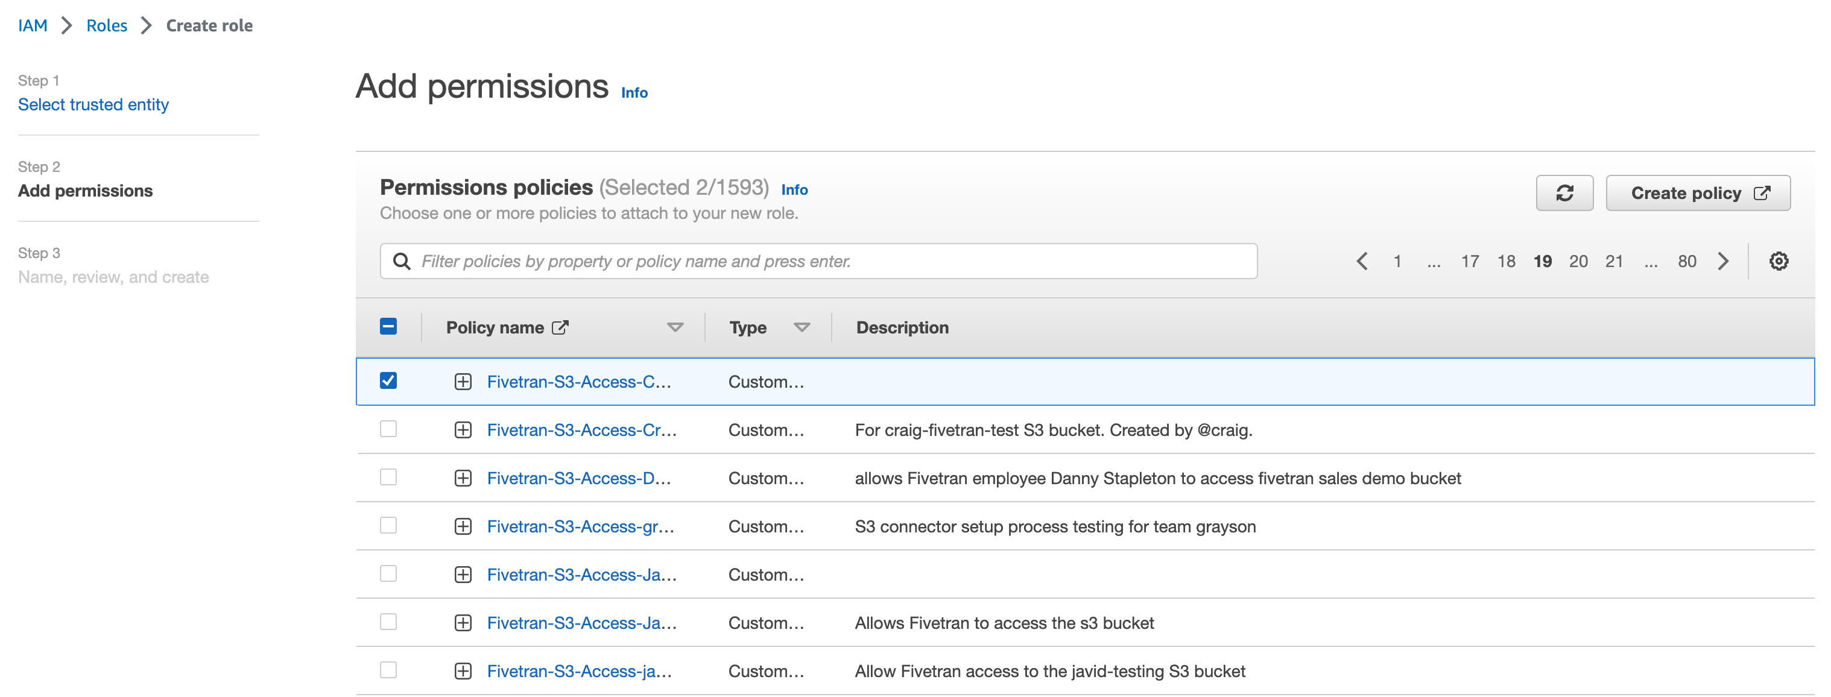Sort by Policy name column arrow
This screenshot has height=697, width=1831.
coord(674,327)
